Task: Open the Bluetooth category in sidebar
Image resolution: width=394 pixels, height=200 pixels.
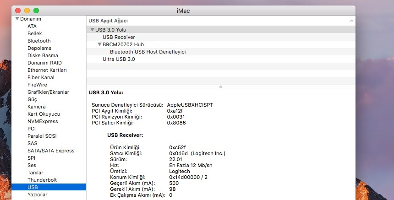Action: (39, 41)
